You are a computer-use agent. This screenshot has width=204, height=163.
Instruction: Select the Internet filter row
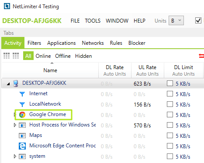pyautogui.click(x=103, y=94)
